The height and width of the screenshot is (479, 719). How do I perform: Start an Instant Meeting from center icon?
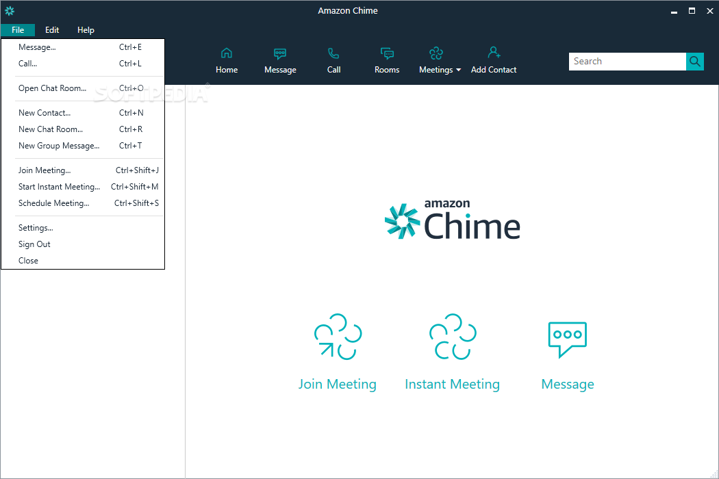tap(453, 337)
